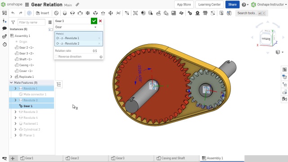Click the Undo arrow in toolbar
Viewport: 288px width, 162px height.
coord(13,13)
